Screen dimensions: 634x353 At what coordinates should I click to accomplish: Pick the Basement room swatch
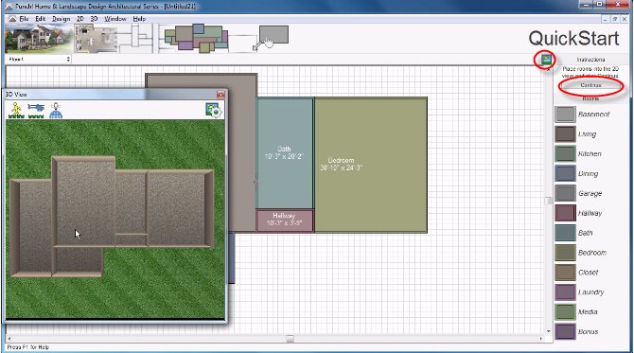[x=565, y=115]
